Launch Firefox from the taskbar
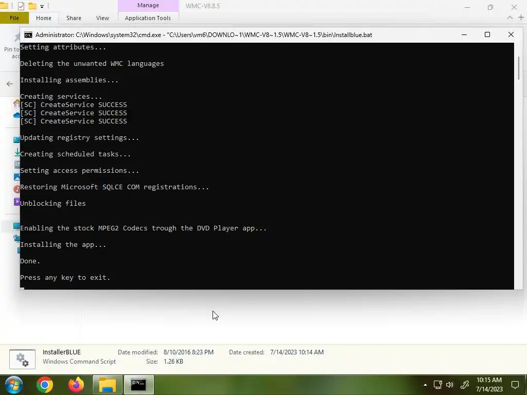This screenshot has height=395, width=527. click(x=76, y=385)
